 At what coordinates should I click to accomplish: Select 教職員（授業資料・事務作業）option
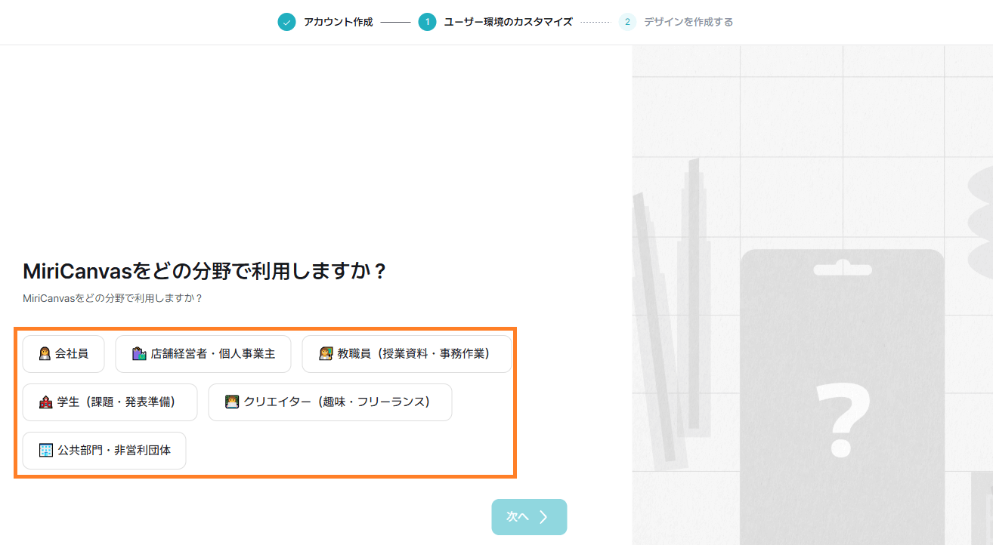tap(407, 354)
